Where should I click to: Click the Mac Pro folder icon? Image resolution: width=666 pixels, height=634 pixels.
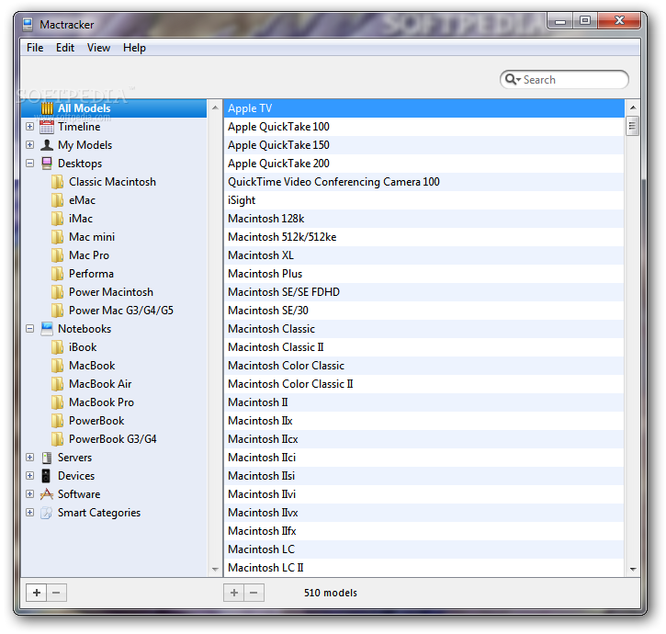(57, 255)
